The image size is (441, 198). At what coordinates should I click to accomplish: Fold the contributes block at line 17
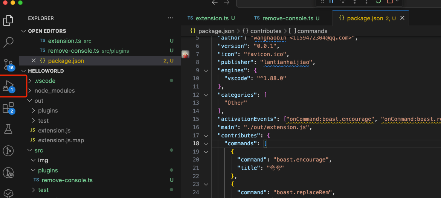pyautogui.click(x=206, y=135)
